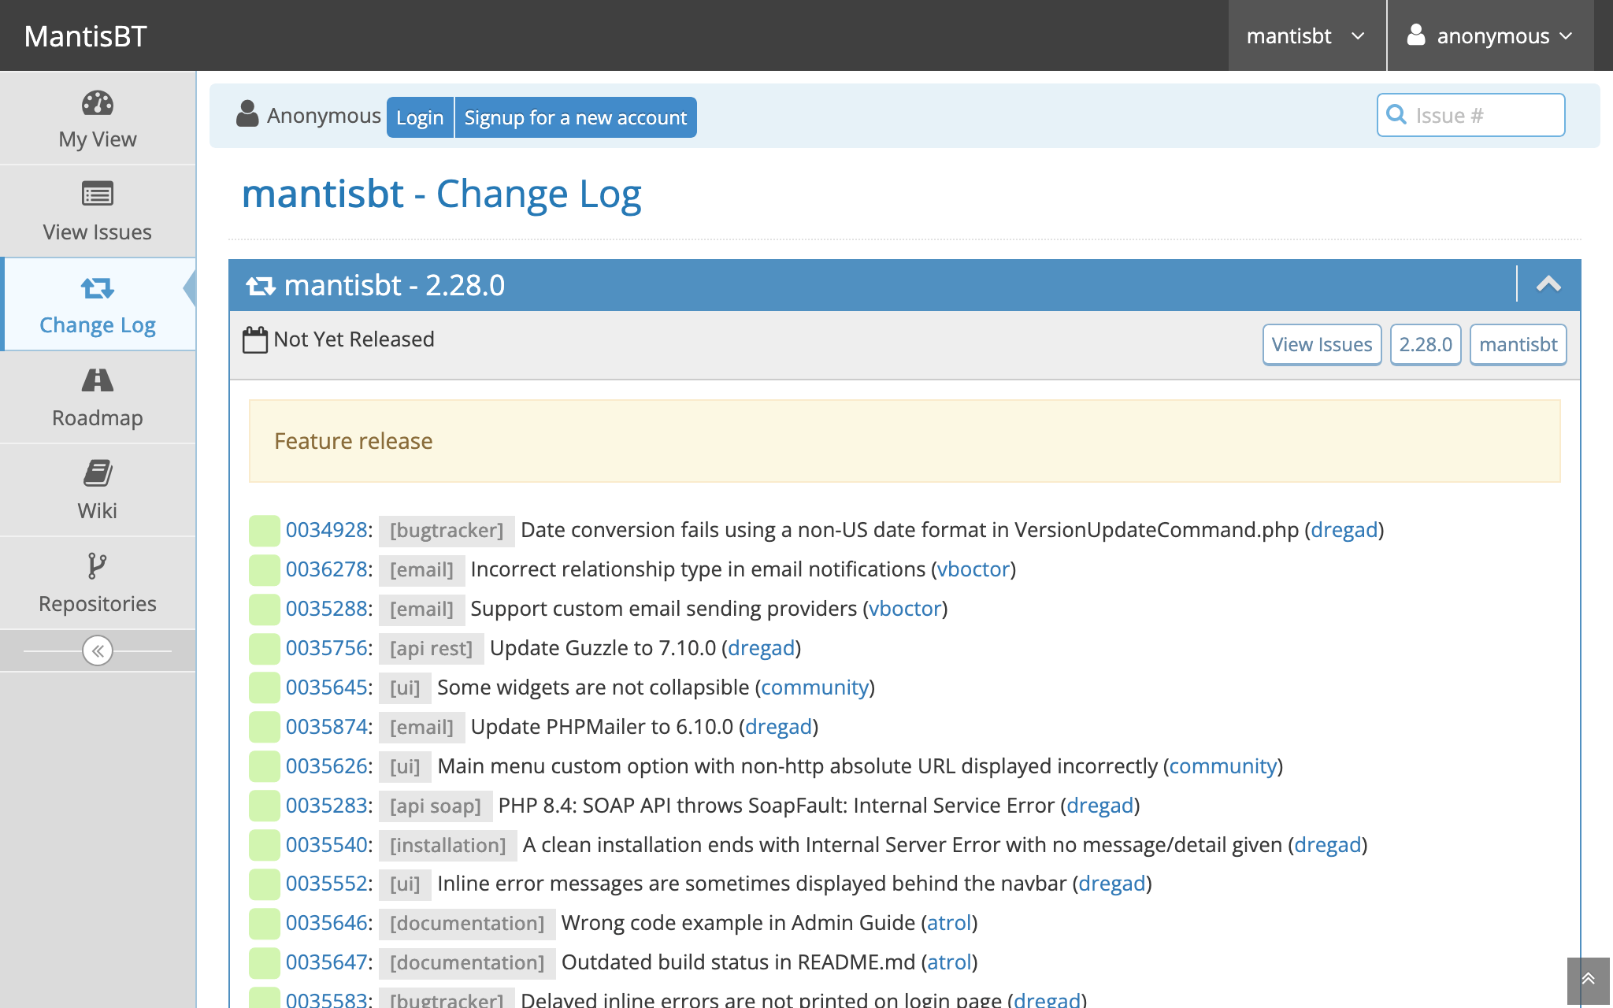Open the My View dashboard icon

(x=98, y=103)
